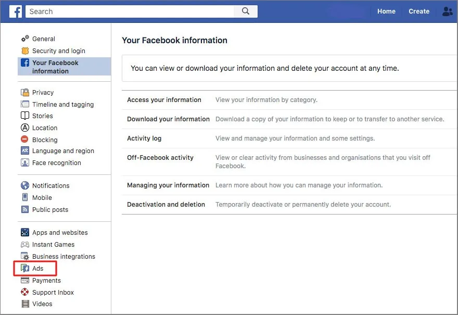Open the Home menu item
458x315 pixels.
[386, 11]
